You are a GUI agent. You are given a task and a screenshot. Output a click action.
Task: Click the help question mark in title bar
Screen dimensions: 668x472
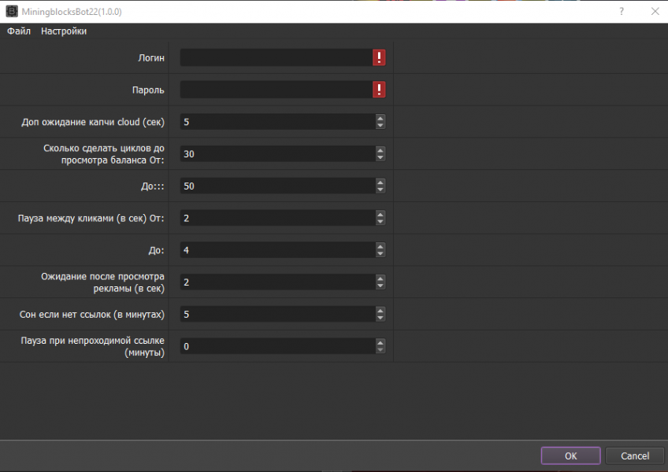(x=622, y=12)
